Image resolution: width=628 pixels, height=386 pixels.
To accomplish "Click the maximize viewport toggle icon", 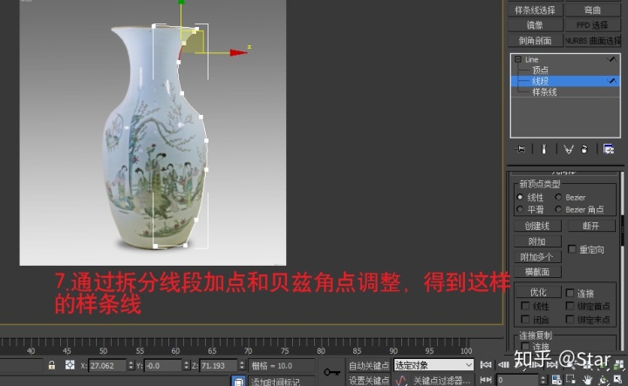I will coord(618,380).
